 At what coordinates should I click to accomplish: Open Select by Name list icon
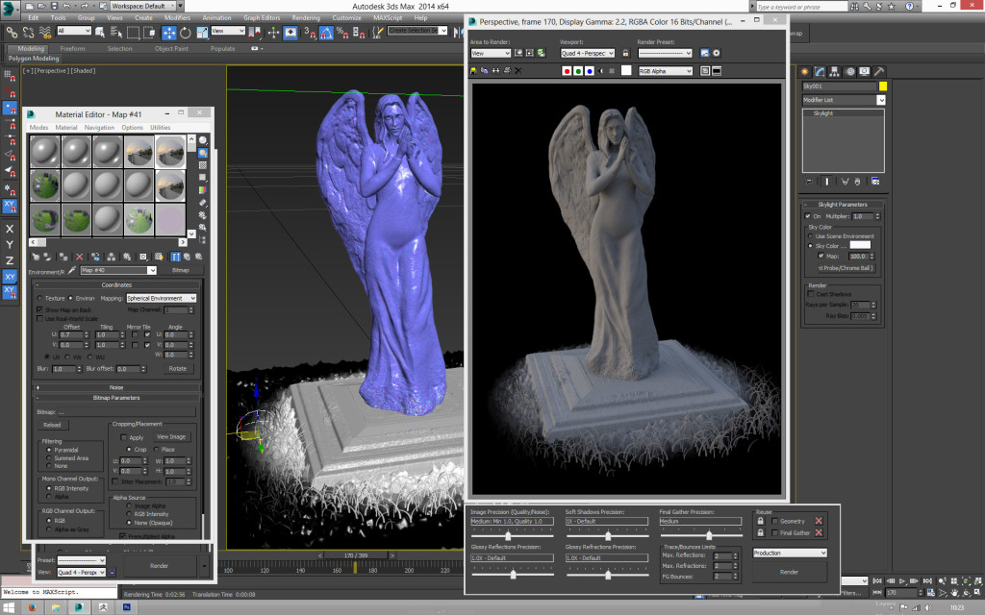pos(116,32)
